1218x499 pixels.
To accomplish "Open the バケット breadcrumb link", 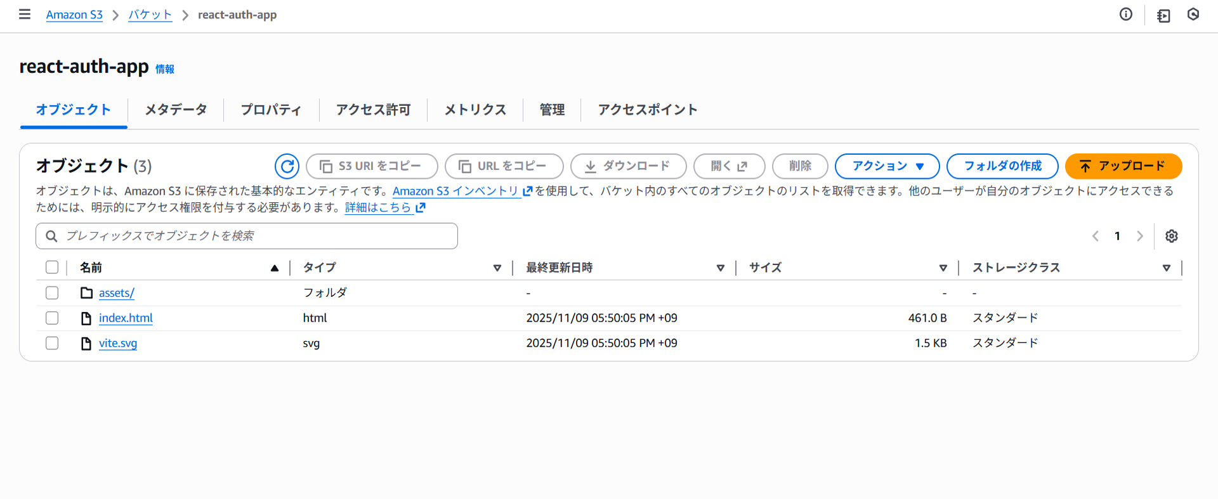I will click(150, 15).
